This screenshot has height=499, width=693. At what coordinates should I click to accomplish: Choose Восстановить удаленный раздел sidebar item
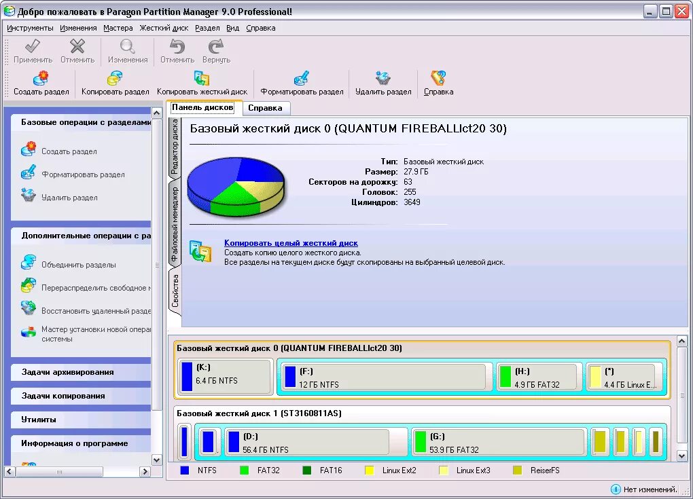pyautogui.click(x=96, y=311)
